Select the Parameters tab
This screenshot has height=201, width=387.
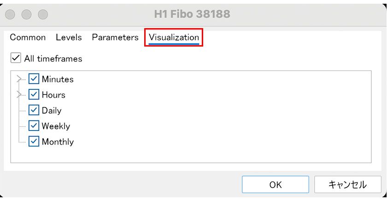tap(115, 38)
